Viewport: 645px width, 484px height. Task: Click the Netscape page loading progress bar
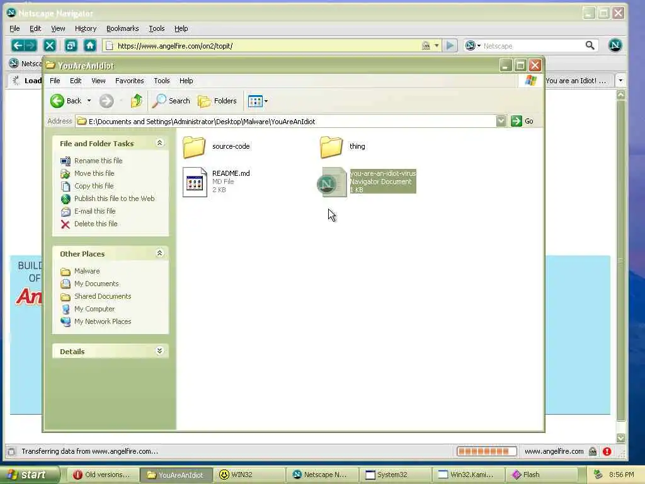487,451
